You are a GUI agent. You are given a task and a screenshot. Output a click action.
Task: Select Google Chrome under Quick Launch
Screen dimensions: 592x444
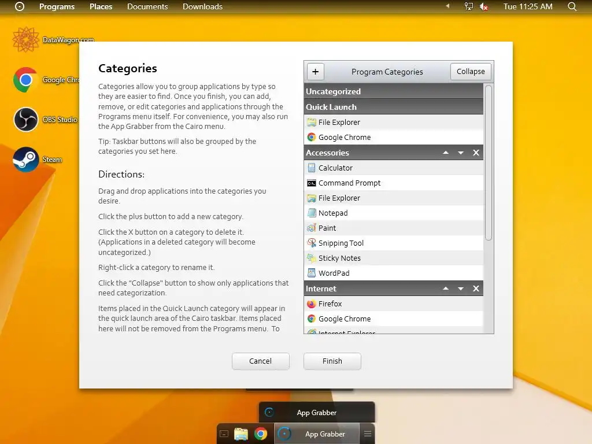click(393, 137)
